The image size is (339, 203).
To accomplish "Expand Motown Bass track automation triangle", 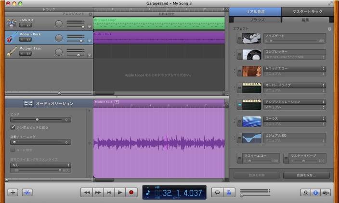I will (90, 55).
